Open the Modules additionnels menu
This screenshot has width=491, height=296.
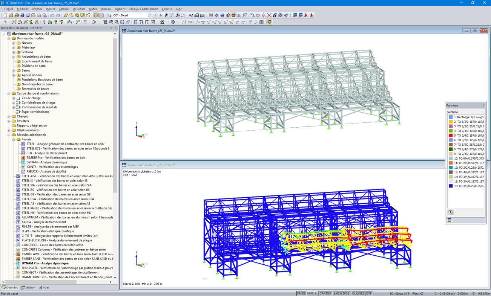[144, 9]
